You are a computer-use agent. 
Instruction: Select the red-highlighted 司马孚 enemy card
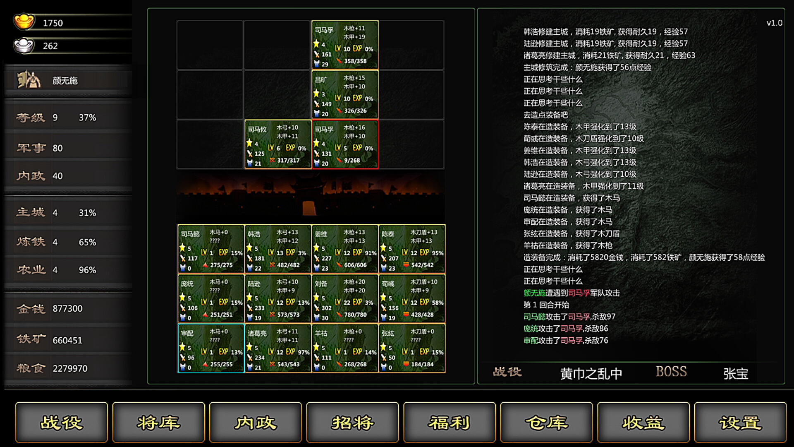pos(345,145)
